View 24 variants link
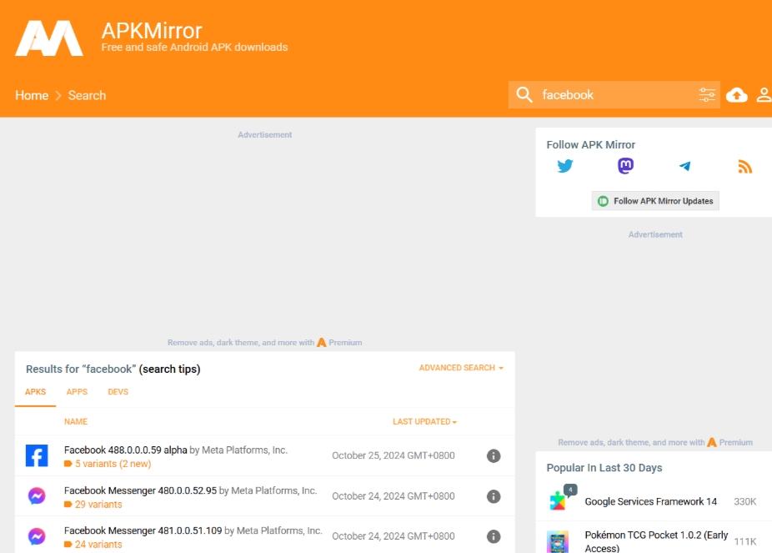This screenshot has width=772, height=553. (98, 545)
